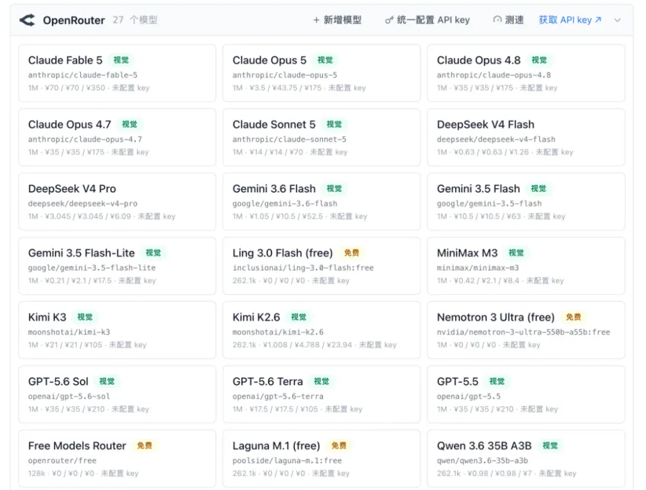Click the 视觉 badge on Claude Fable 5
The height and width of the screenshot is (490, 646).
tap(121, 60)
